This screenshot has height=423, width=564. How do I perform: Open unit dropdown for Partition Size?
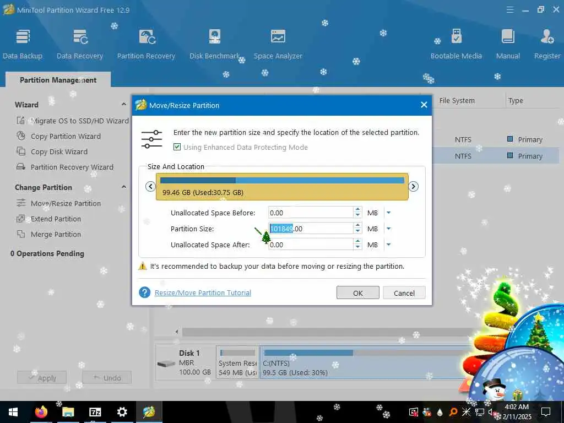(x=388, y=229)
